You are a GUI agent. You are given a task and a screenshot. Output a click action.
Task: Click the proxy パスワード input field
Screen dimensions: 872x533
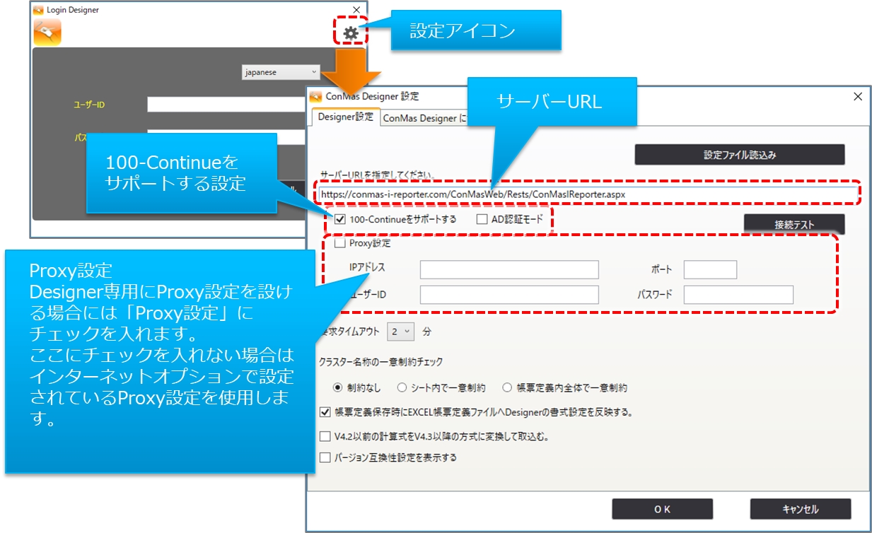coord(738,295)
